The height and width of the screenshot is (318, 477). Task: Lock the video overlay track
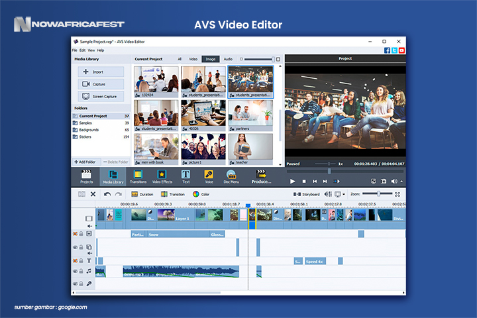coord(81,247)
